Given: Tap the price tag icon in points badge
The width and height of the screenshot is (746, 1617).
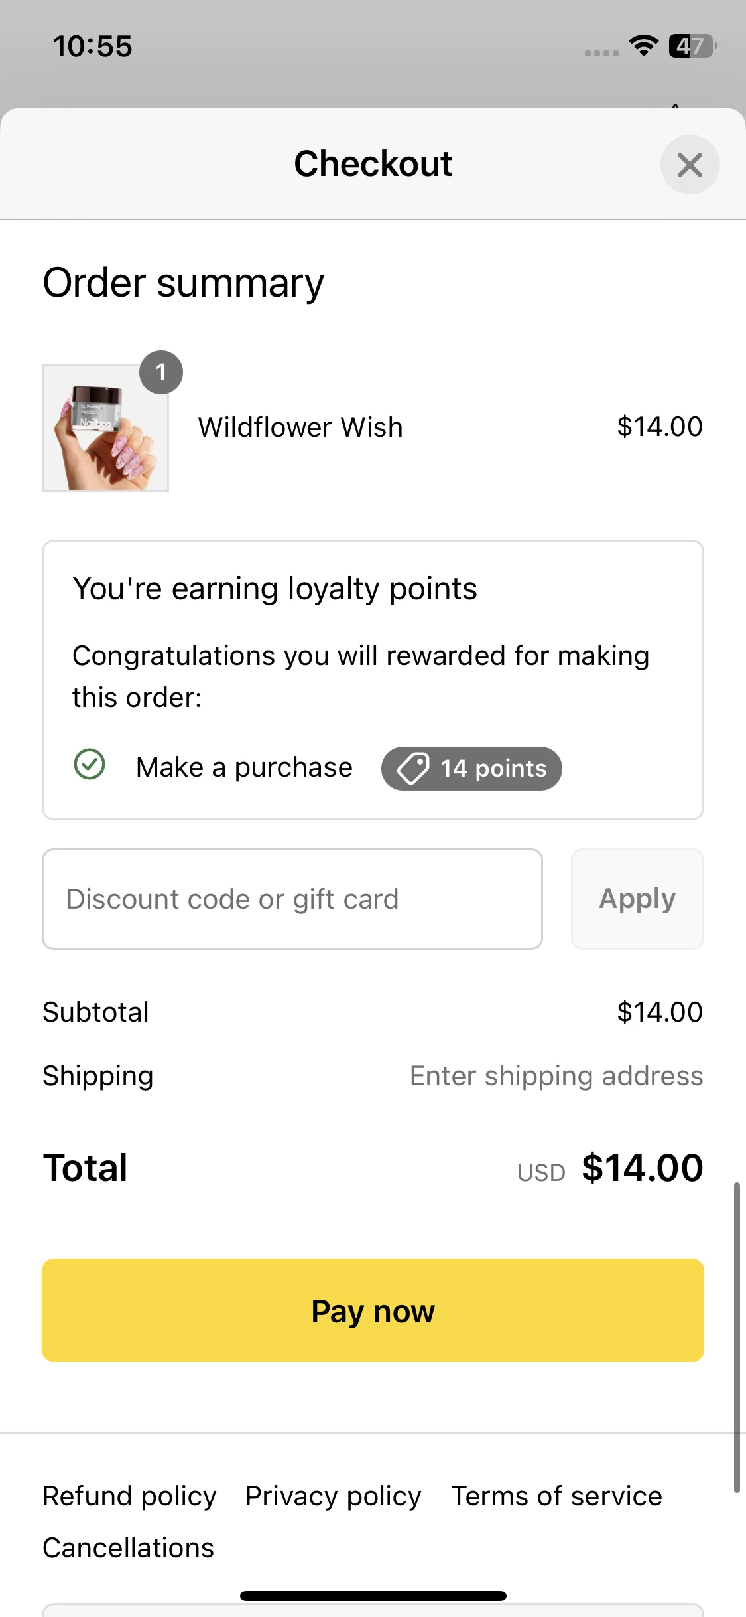Looking at the screenshot, I should tap(413, 769).
